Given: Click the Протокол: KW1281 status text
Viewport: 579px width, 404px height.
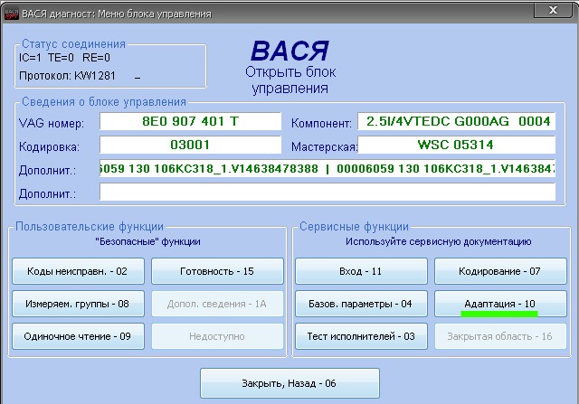Looking at the screenshot, I should click(67, 76).
